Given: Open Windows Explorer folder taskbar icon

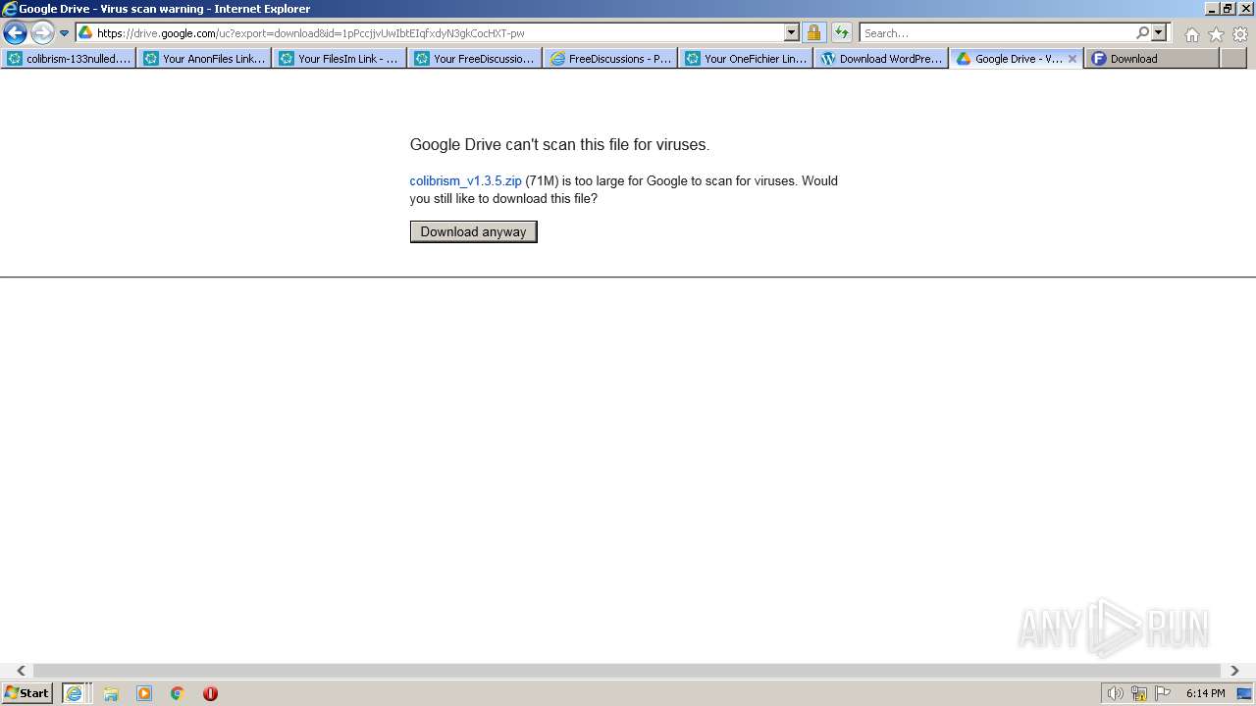Looking at the screenshot, I should coord(111,693).
